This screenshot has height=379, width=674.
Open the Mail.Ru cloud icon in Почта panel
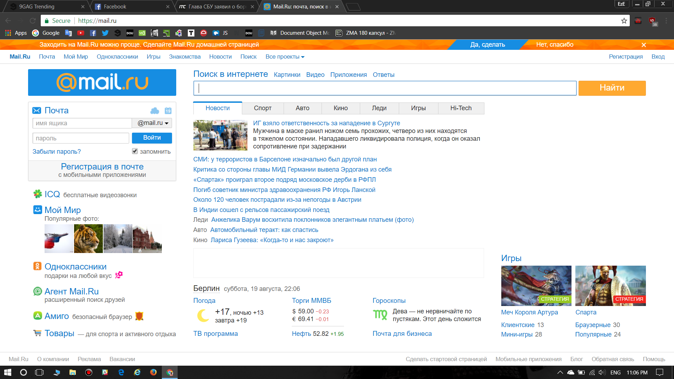[x=154, y=111]
